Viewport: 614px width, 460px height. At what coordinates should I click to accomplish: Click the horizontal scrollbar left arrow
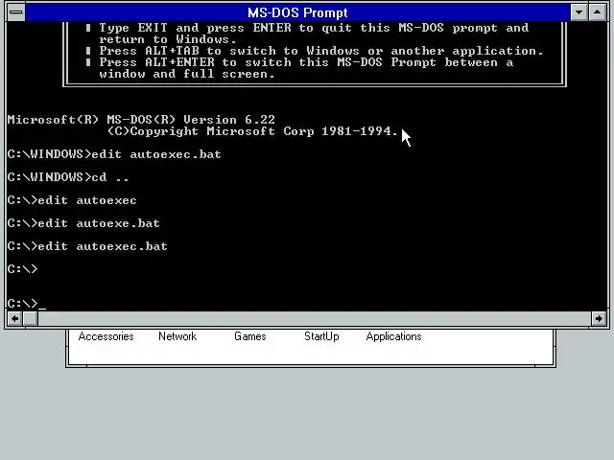(x=15, y=318)
